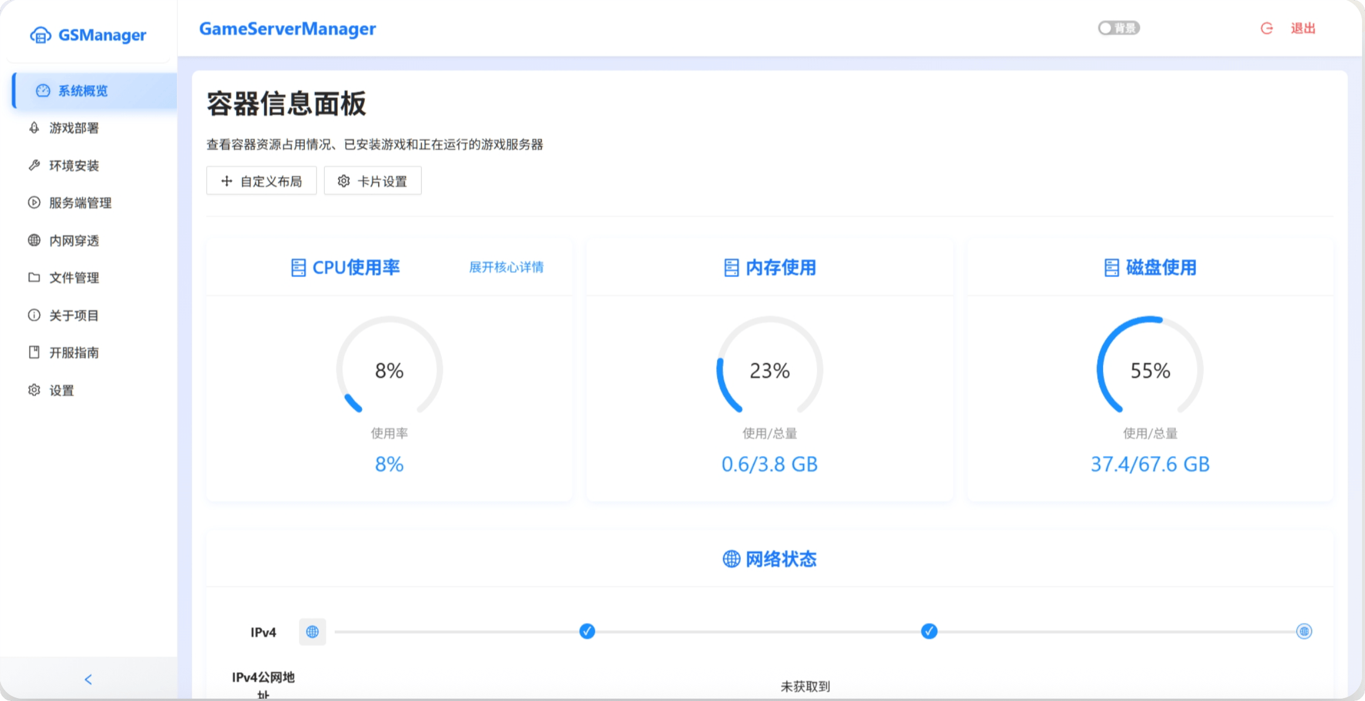
Task: Click the second checkmark node on the IPv4 line
Action: click(x=929, y=631)
